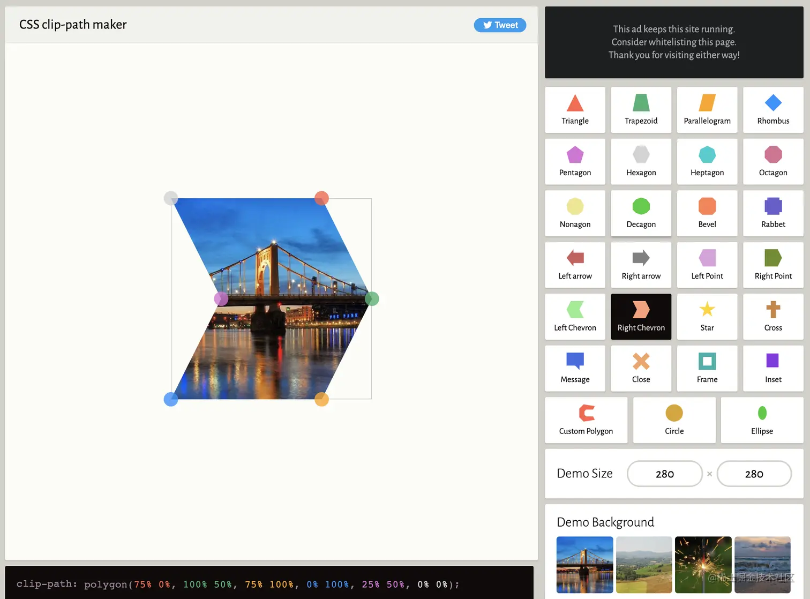Viewport: 810px width, 599px height.
Task: Click the 'Demo Background' heading
Action: 605,522
